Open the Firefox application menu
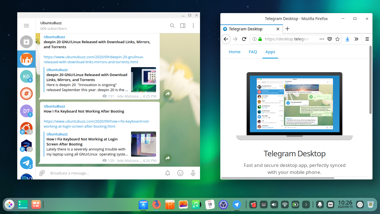This screenshot has width=380, height=214. coord(367,39)
